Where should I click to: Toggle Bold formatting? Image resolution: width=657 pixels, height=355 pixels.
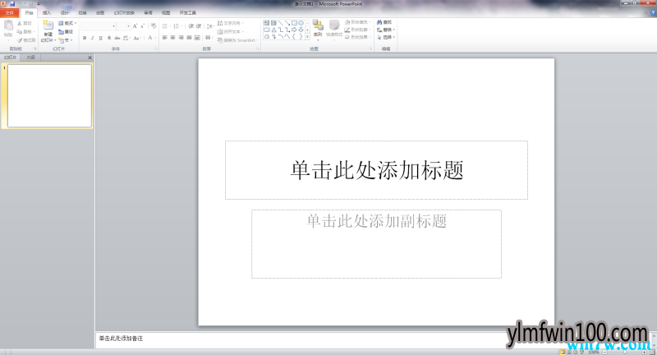pyautogui.click(x=84, y=38)
